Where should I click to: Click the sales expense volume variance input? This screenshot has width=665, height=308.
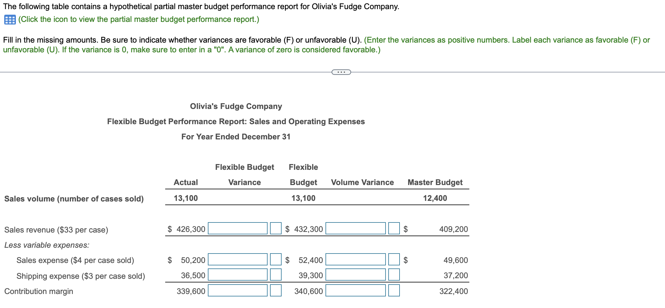(x=355, y=260)
